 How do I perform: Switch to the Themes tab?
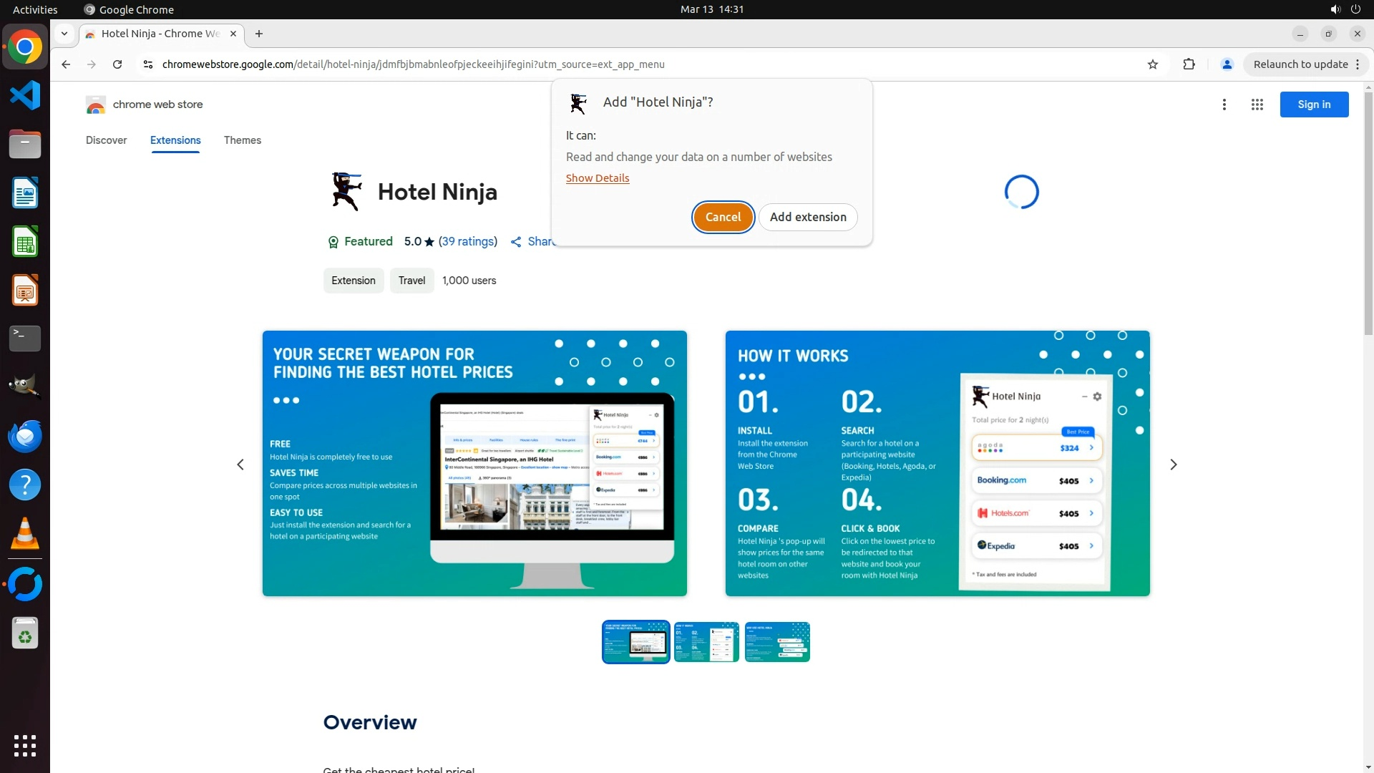click(x=242, y=140)
